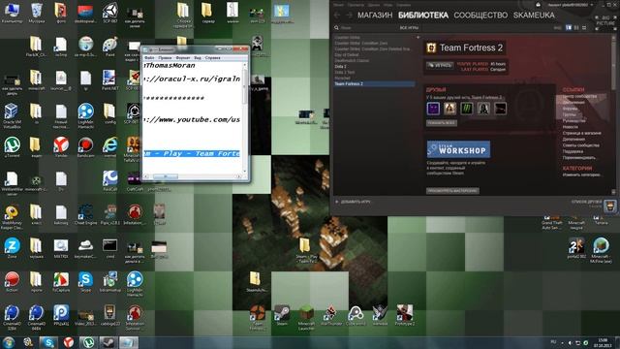Select Team Fortress 2 in the games list
Screen dimensions: 620x349
coord(374,84)
